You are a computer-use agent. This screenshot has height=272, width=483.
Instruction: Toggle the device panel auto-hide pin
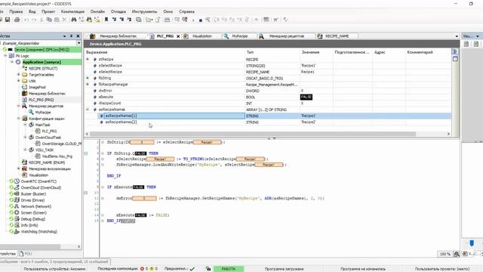point(71,36)
